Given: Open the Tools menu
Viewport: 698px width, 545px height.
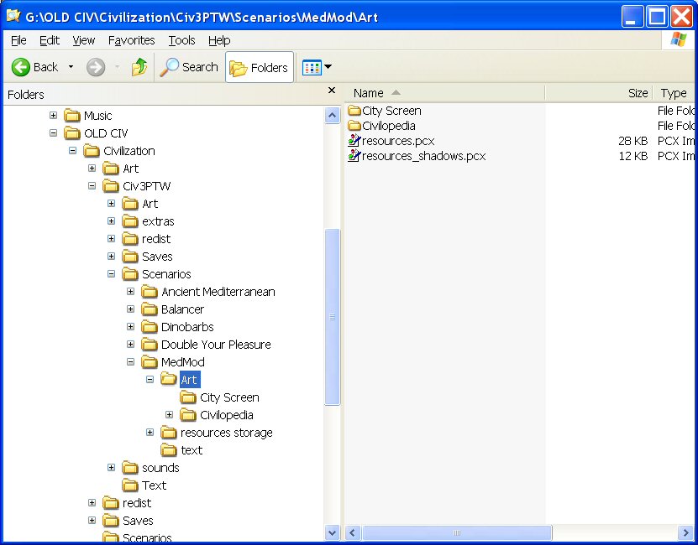Looking at the screenshot, I should pyautogui.click(x=181, y=40).
